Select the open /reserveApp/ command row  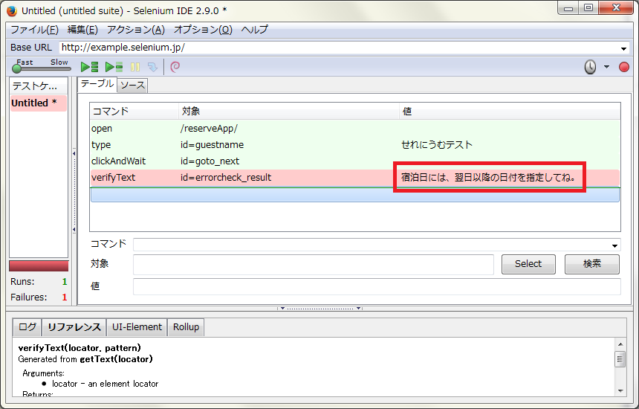click(x=354, y=129)
